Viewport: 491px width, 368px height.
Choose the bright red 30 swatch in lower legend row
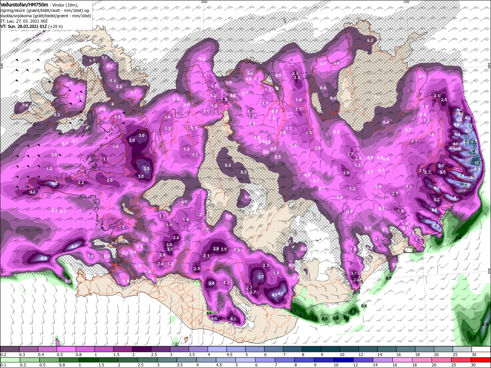tap(481, 360)
